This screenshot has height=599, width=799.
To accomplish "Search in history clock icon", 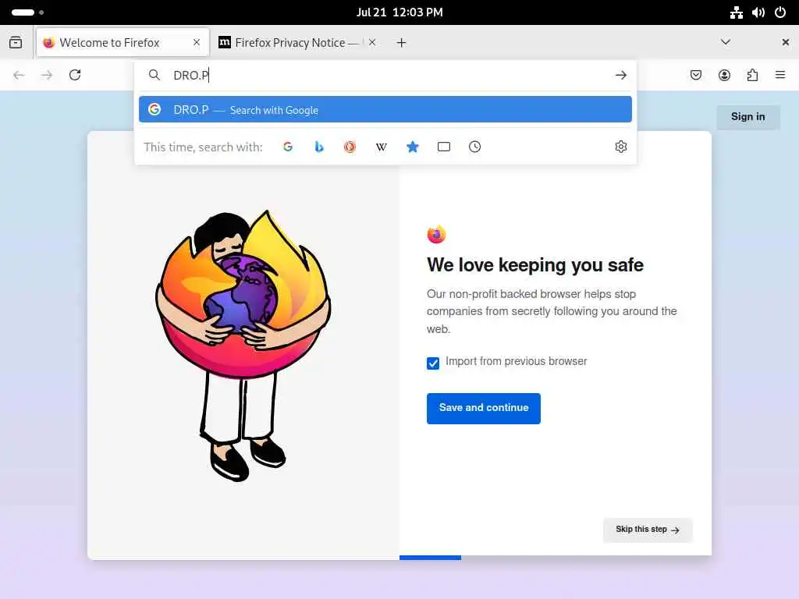I will pos(475,147).
